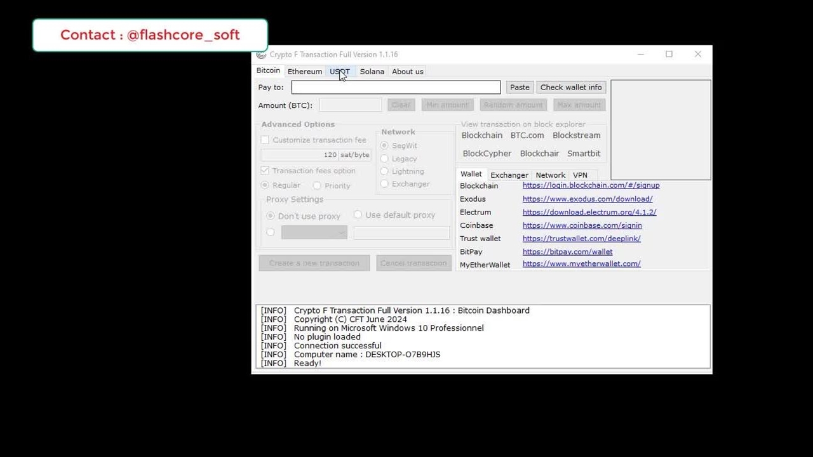Maximize the Crypto F Transaction window
The image size is (813, 457).
tap(669, 55)
